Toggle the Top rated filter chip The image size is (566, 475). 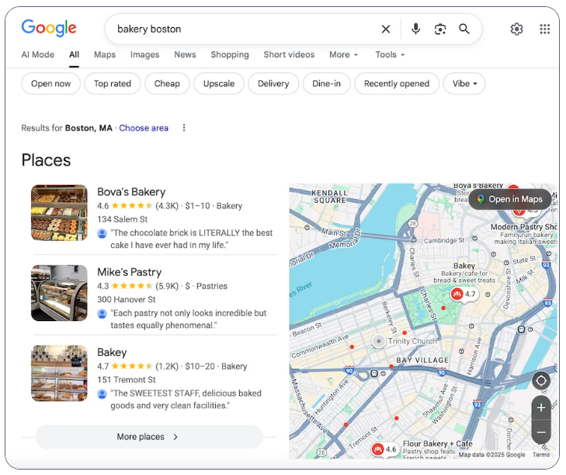pyautogui.click(x=113, y=84)
